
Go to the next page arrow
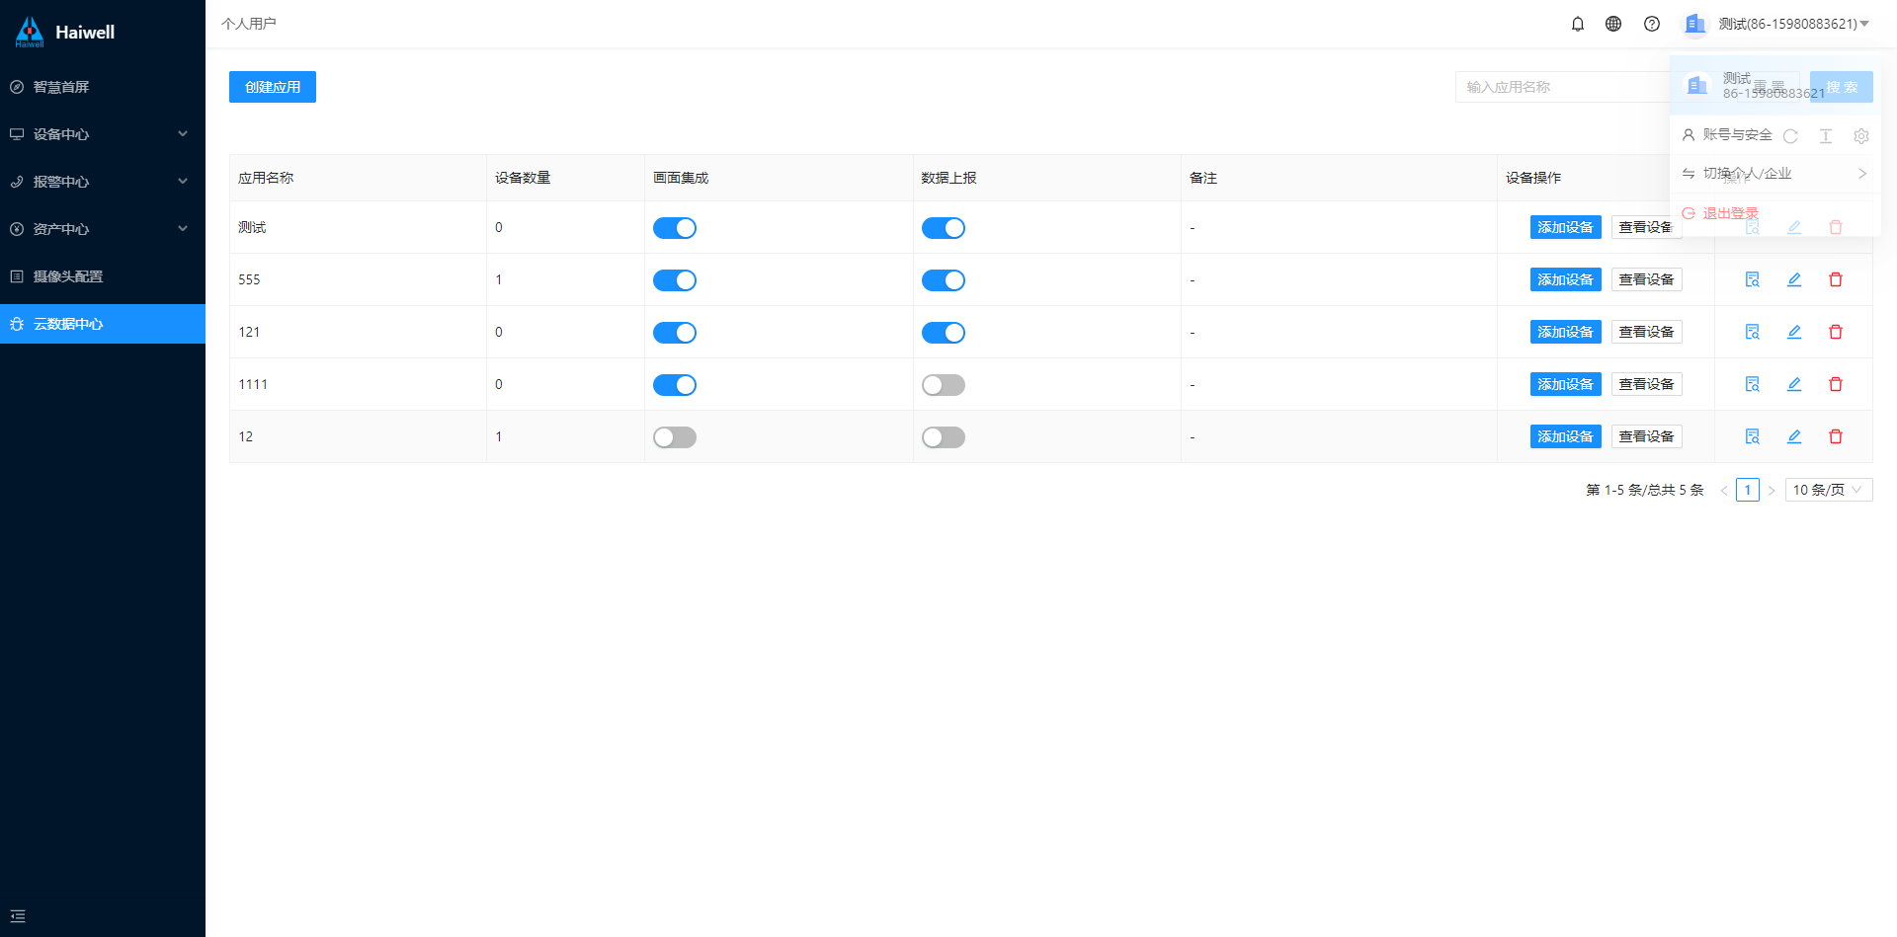(x=1772, y=490)
